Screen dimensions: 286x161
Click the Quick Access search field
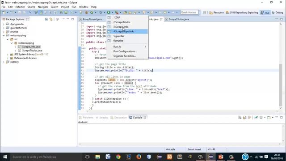click(x=189, y=13)
